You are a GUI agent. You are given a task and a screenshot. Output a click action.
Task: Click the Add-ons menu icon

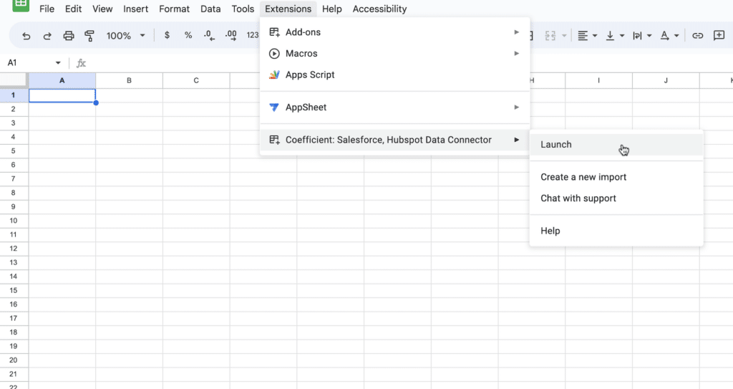coord(274,32)
